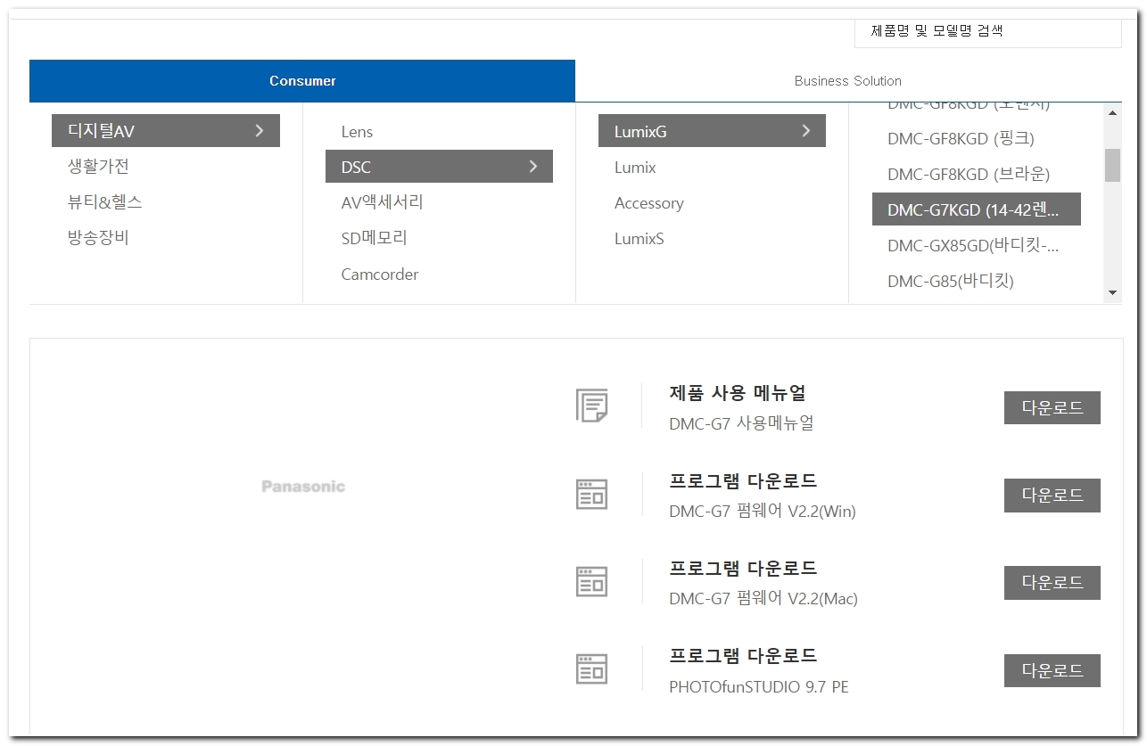The width and height of the screenshot is (1147, 746).
Task: Select the 디지털AV category
Action: pos(165,131)
